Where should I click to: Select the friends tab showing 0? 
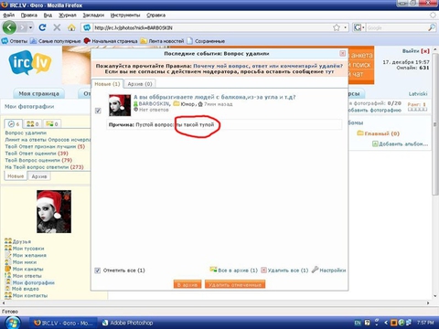(x=33, y=123)
